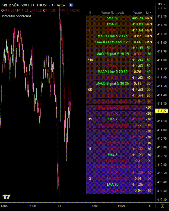Viewport: 169px width, 211px height.
Task: Click the Name & Inputs column header
Action: tap(113, 12)
